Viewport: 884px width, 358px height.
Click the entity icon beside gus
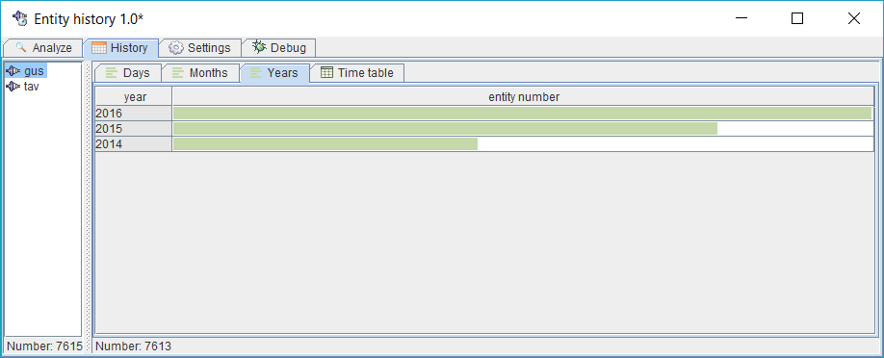(x=13, y=71)
